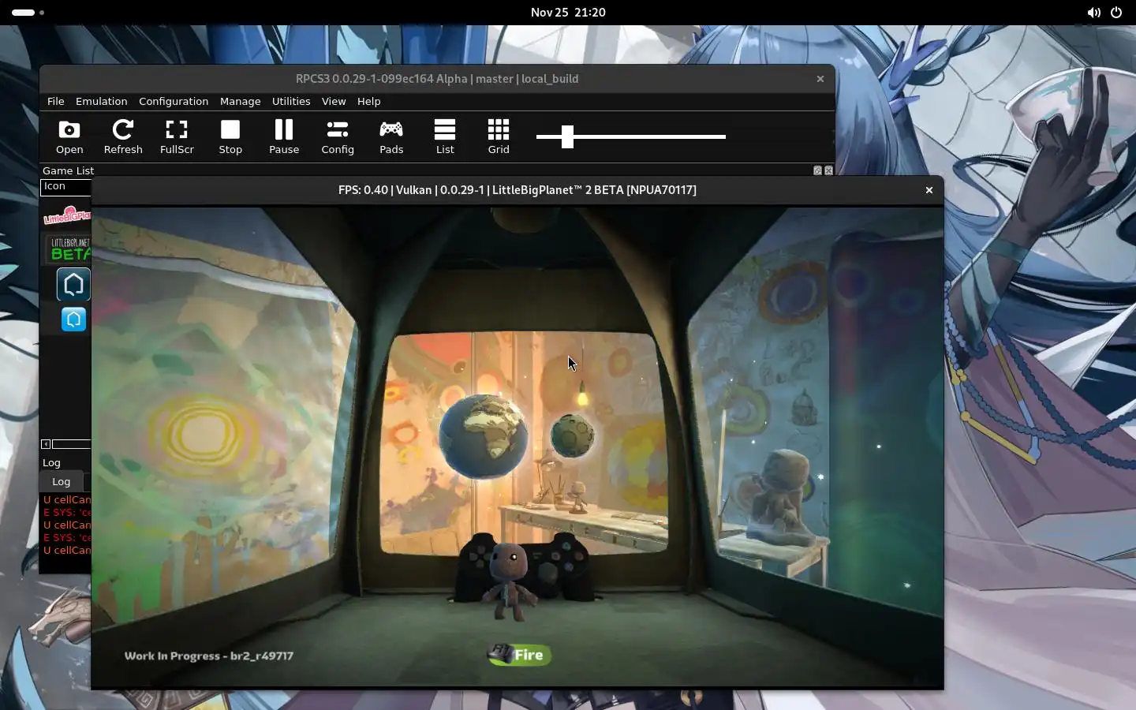1136x710 pixels.
Task: Open the File menu
Action: tap(55, 101)
